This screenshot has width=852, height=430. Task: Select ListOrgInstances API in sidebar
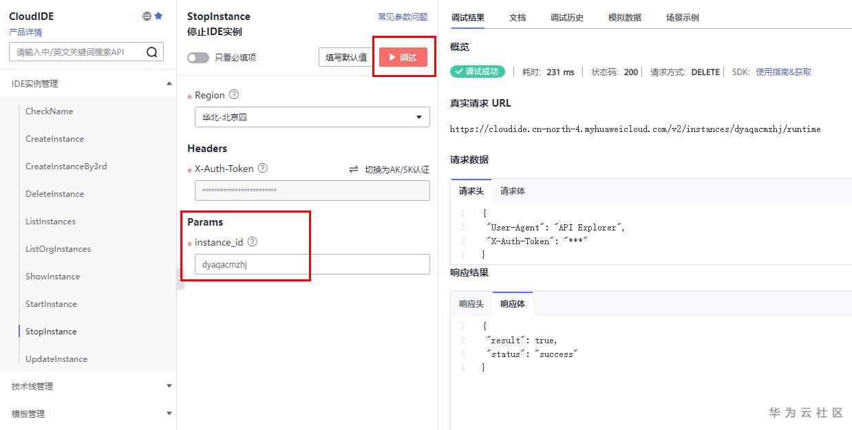(58, 248)
